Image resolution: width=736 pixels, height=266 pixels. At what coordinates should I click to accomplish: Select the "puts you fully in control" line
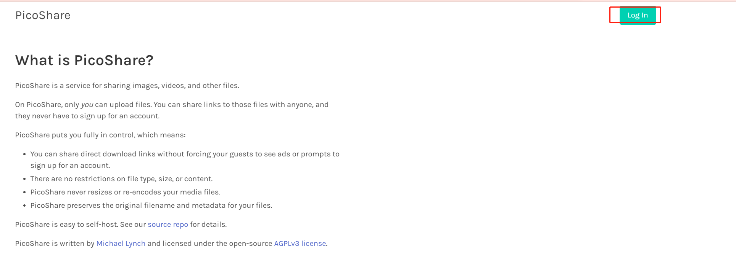(x=100, y=135)
